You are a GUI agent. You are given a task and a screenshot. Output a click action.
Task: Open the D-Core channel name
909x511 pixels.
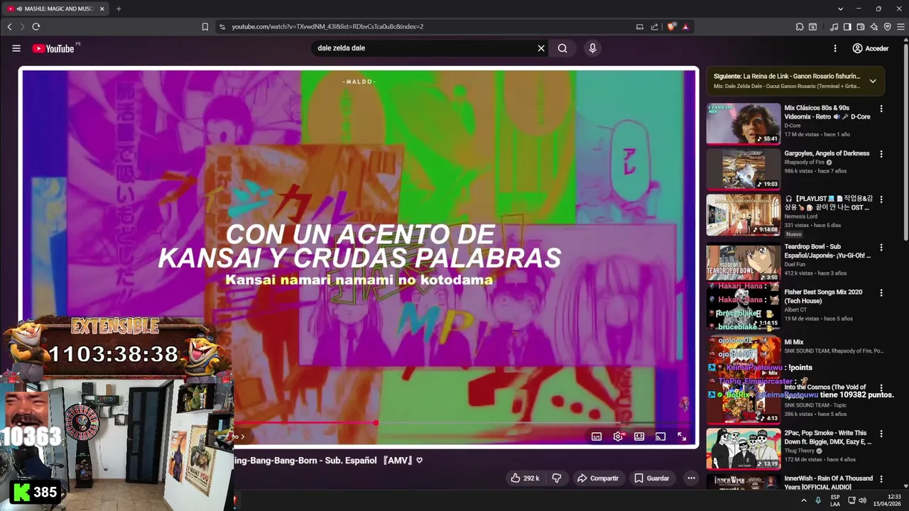792,126
